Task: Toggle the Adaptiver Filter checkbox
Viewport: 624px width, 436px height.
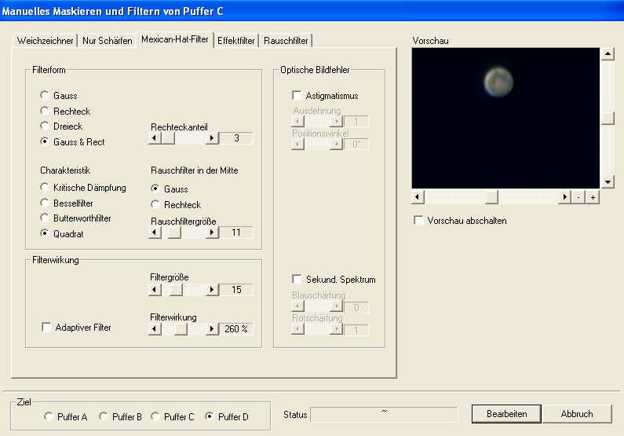Action: (46, 328)
